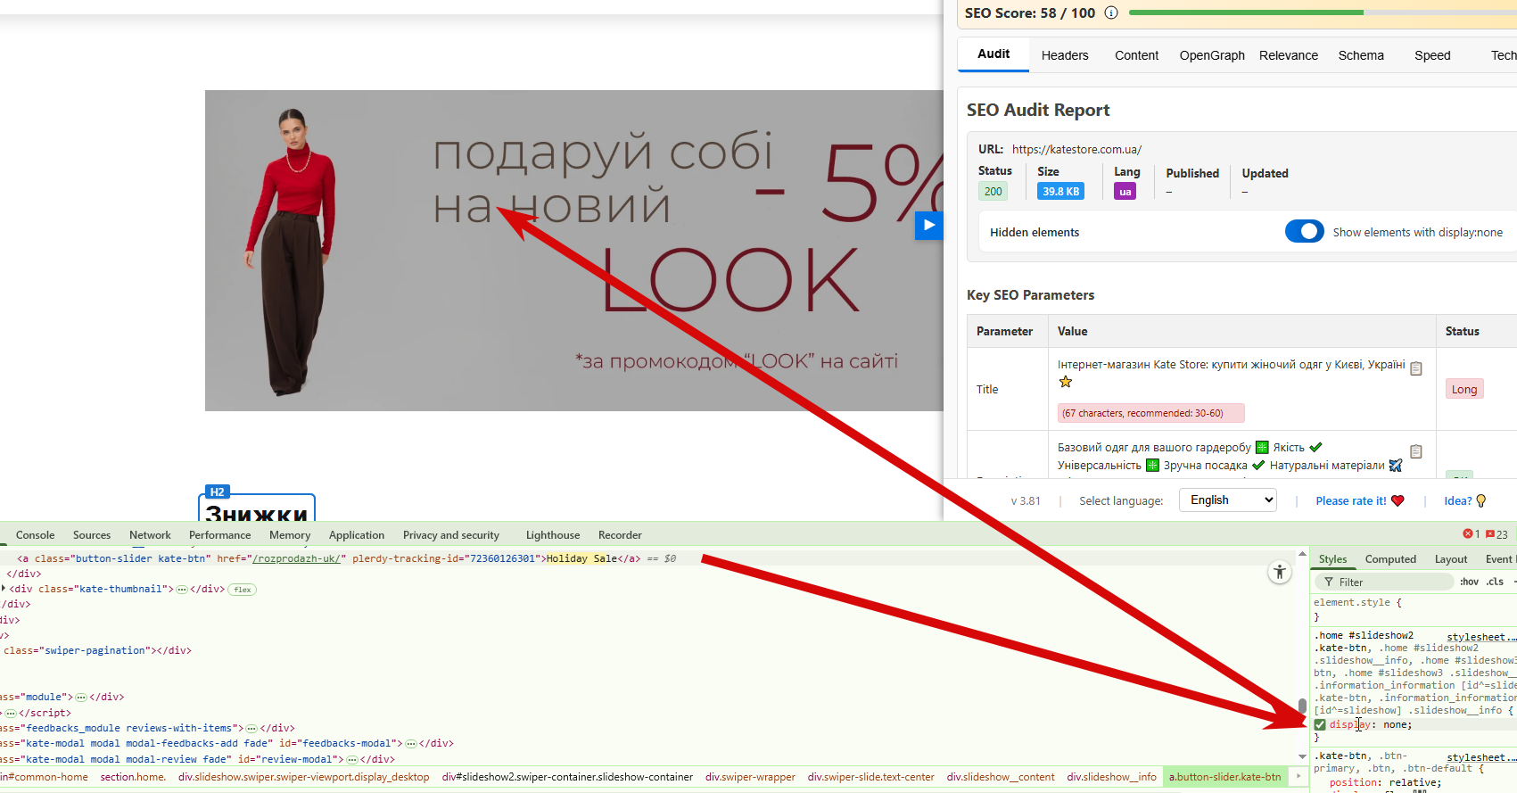Image resolution: width=1517 pixels, height=793 pixels.
Task: Click the SEO Score info icon
Action: coord(1111,12)
